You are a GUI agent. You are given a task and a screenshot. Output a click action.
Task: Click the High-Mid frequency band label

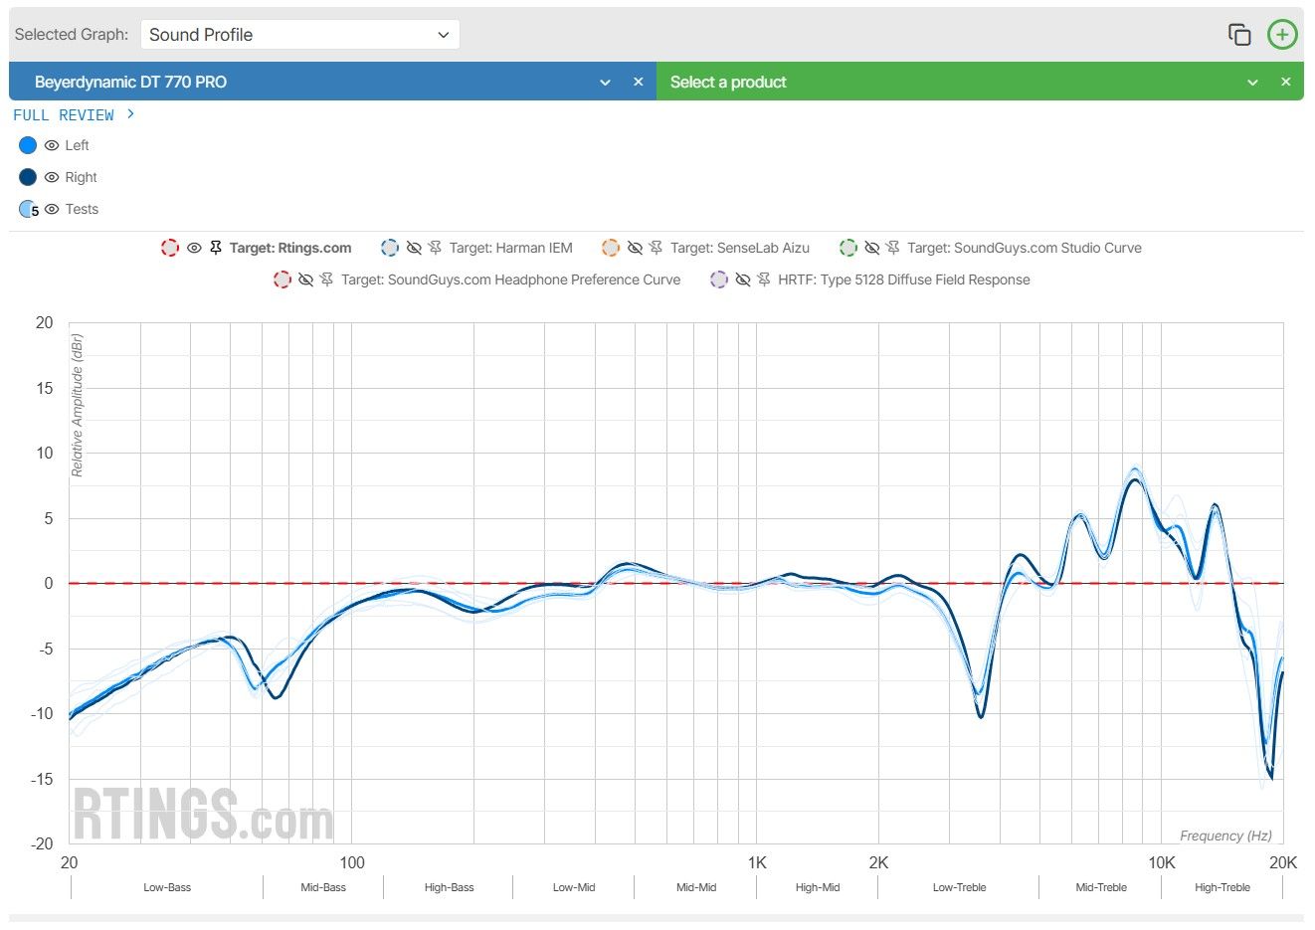click(818, 887)
